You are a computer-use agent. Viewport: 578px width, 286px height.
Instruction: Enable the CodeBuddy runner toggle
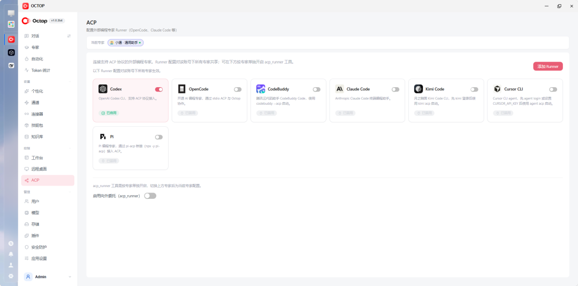click(317, 89)
